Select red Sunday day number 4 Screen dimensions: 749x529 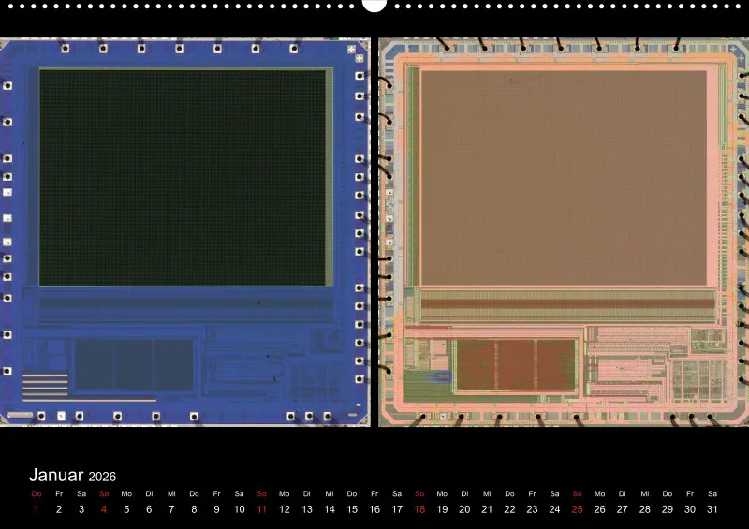click(x=104, y=509)
